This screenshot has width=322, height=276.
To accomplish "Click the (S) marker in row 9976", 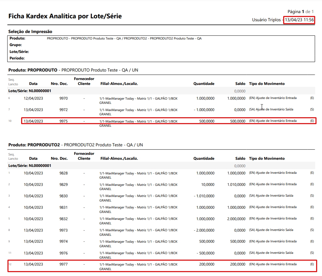I will [312, 253].
